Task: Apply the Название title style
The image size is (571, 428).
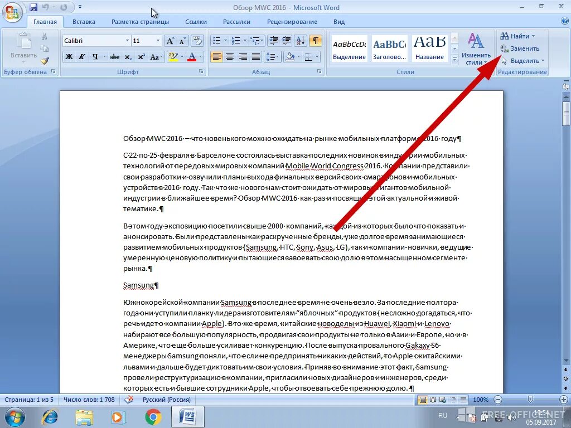Action: pyautogui.click(x=430, y=48)
